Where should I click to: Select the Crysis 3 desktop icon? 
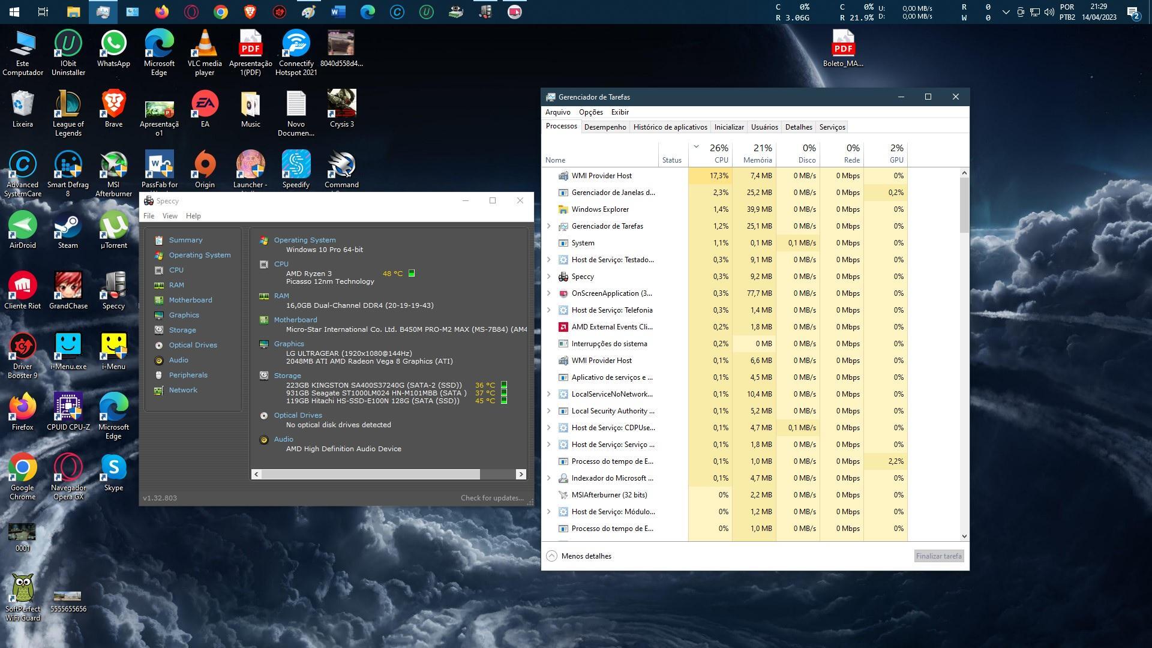point(341,110)
